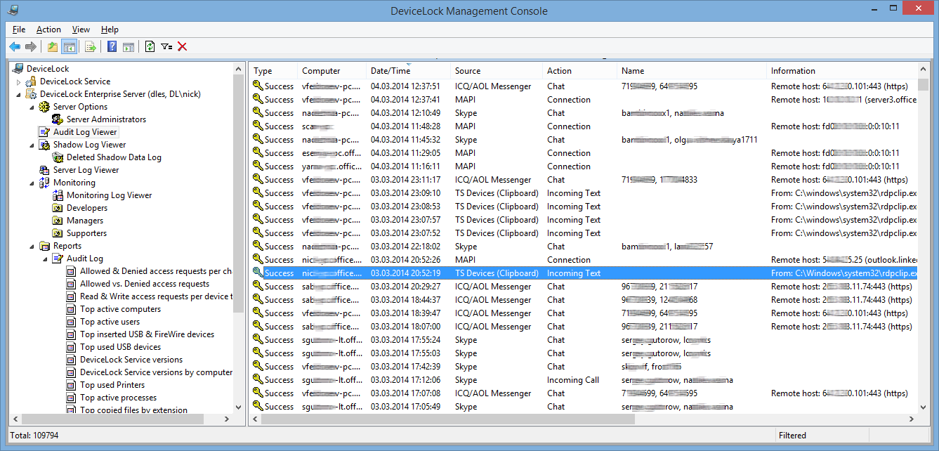939x451 pixels.
Task: Refresh the log with the green arrows icon
Action: (150, 47)
